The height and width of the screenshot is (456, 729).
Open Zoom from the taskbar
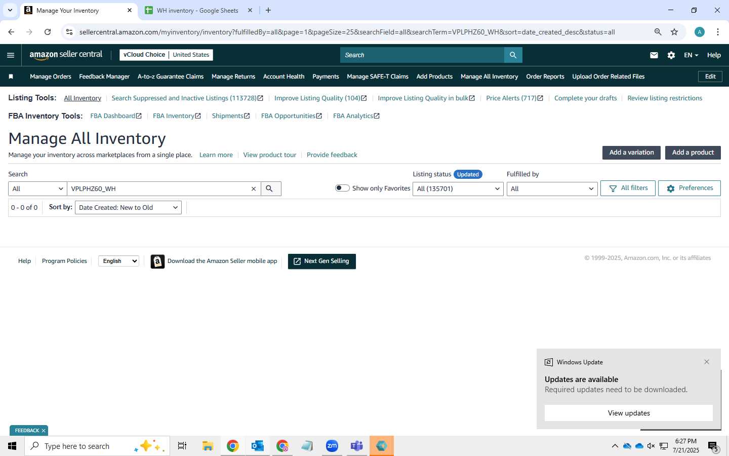332,446
